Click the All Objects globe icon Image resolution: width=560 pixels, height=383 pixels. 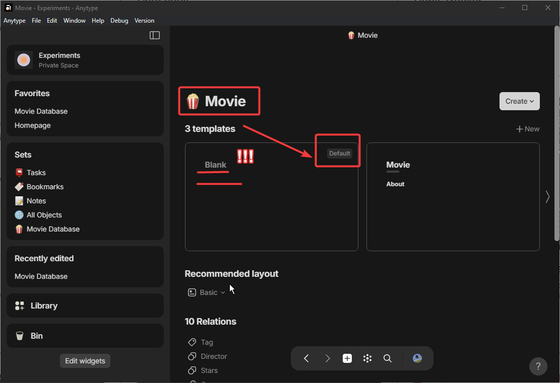[19, 215]
